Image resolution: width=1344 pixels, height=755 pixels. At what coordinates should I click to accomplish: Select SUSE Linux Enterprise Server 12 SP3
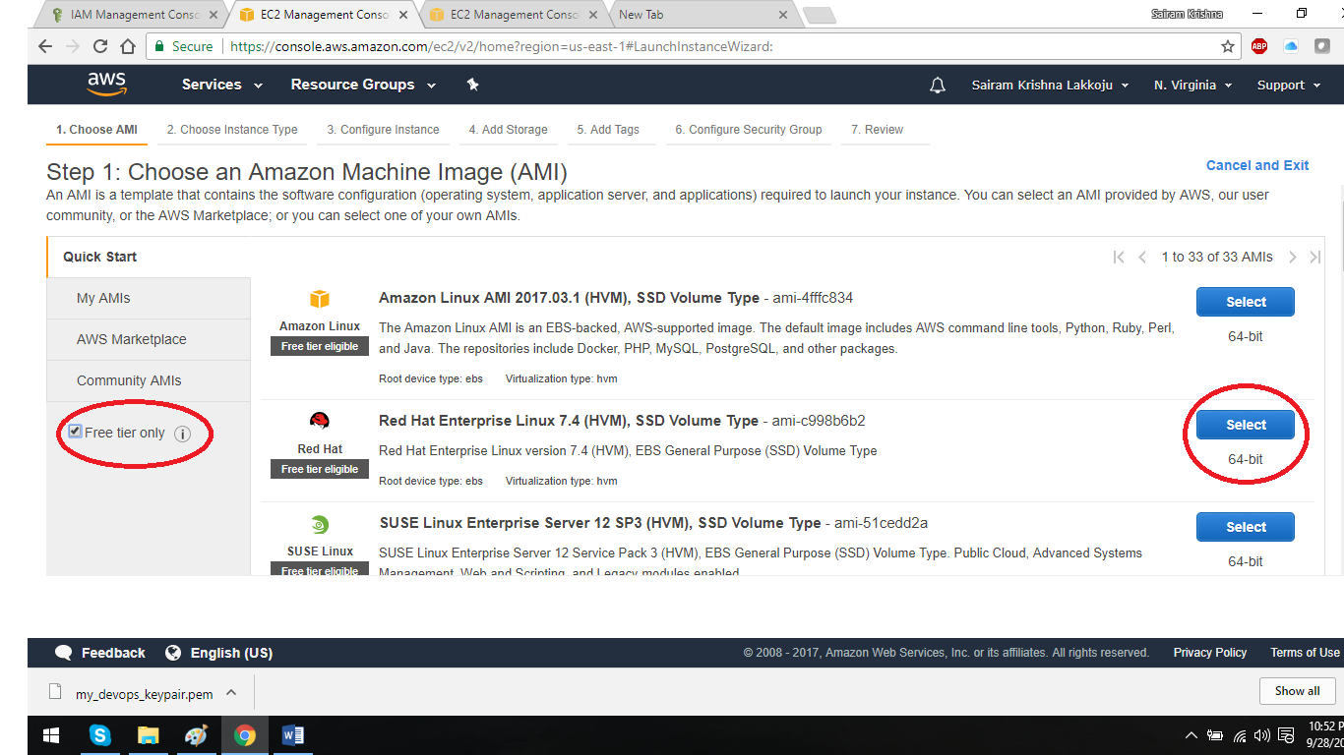(x=1246, y=527)
